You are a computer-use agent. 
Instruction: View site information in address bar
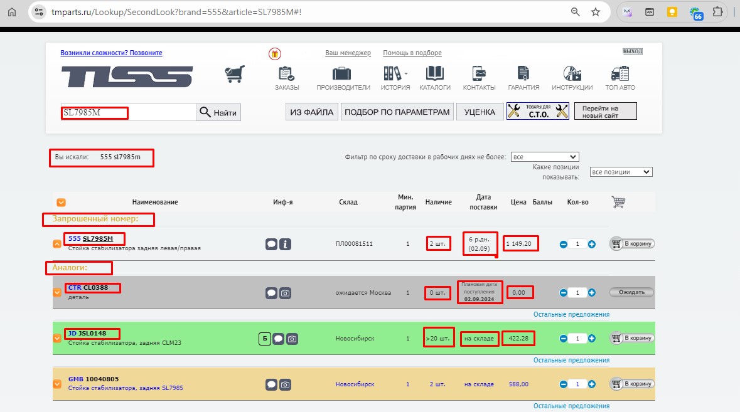pyautogui.click(x=39, y=12)
